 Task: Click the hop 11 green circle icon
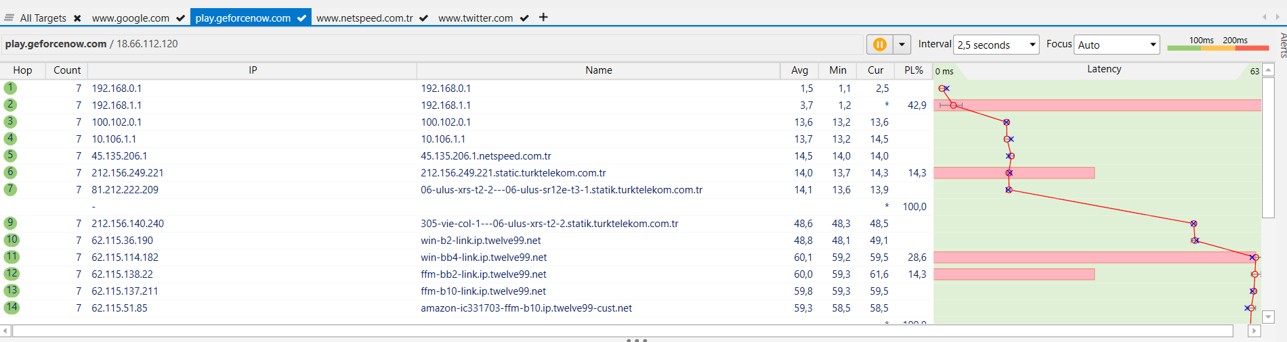11,257
